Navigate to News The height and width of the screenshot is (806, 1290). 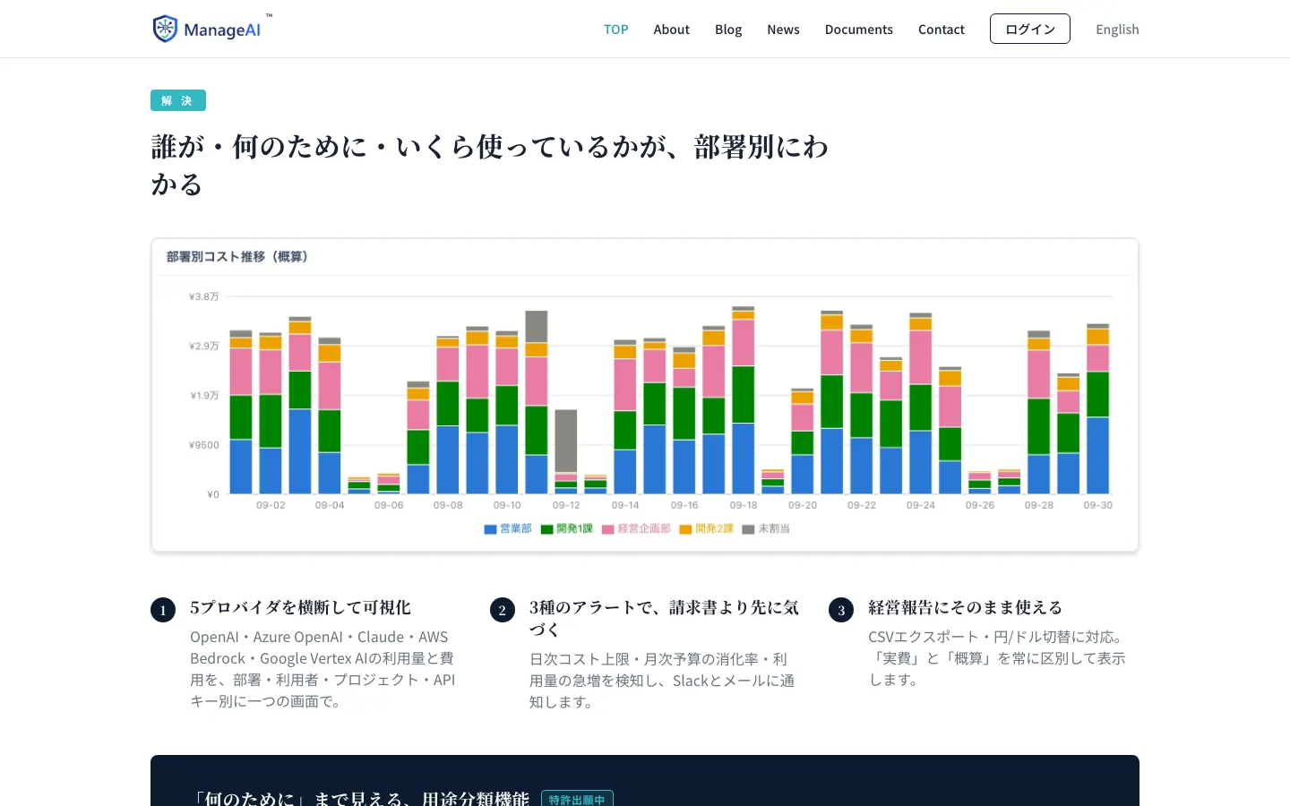783,30
